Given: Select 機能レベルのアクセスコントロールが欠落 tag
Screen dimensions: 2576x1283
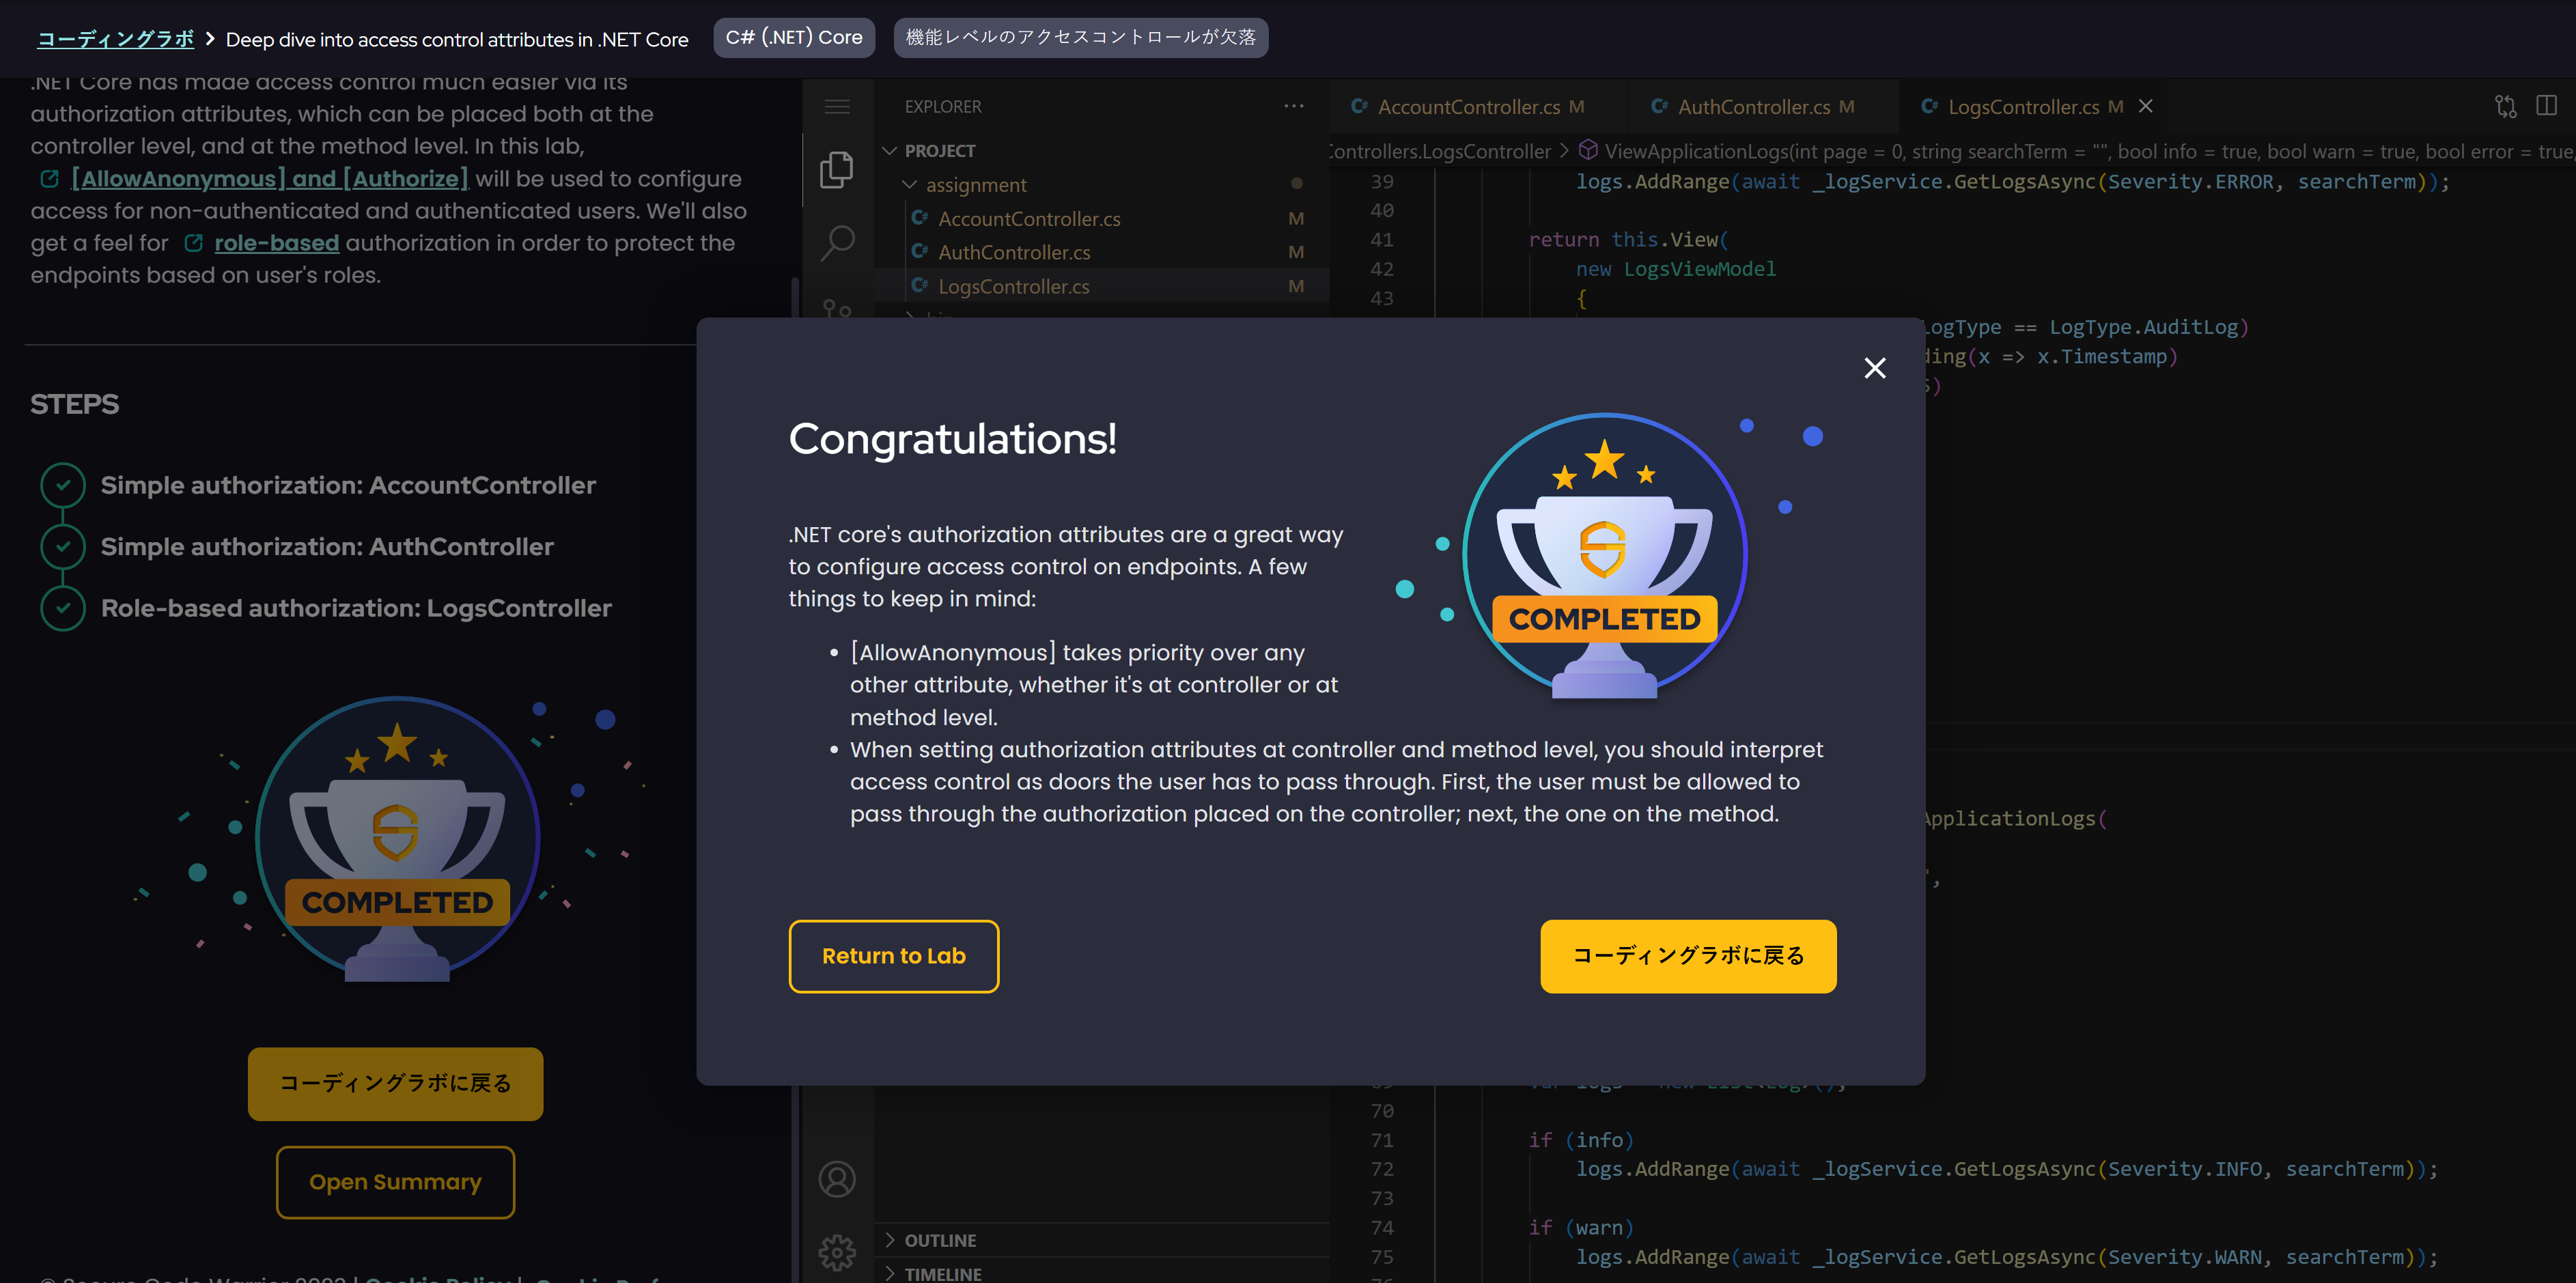Looking at the screenshot, I should [1080, 38].
